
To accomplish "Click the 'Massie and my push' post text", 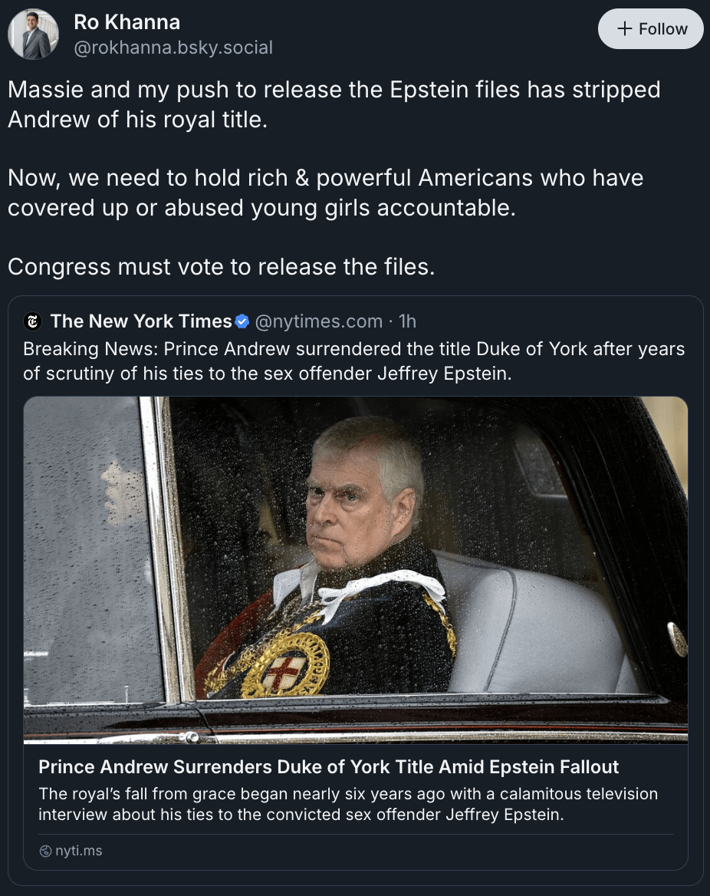I will pyautogui.click(x=334, y=104).
